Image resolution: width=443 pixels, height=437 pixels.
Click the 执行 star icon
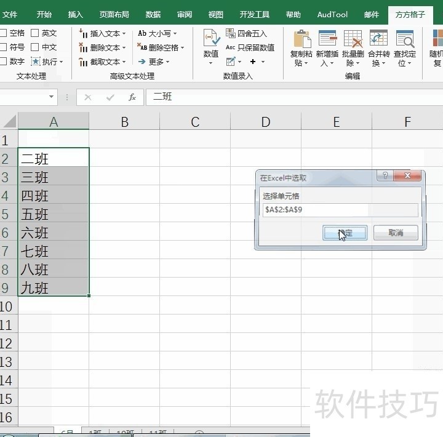point(35,62)
